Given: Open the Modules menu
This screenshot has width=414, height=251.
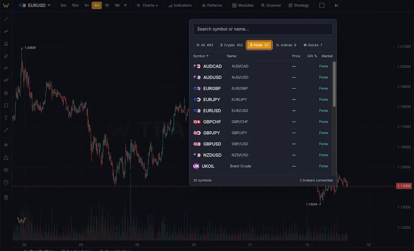Looking at the screenshot, I should point(243,5).
